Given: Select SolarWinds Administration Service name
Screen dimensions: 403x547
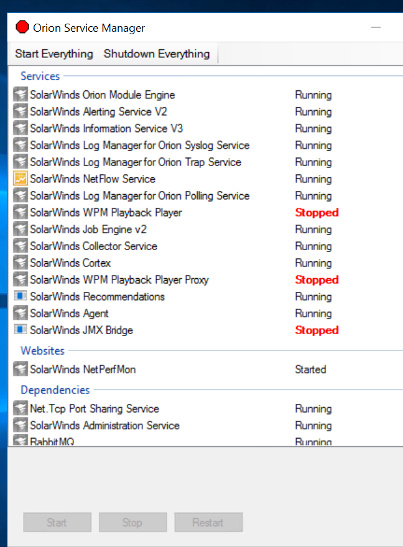Looking at the screenshot, I should tap(104, 426).
